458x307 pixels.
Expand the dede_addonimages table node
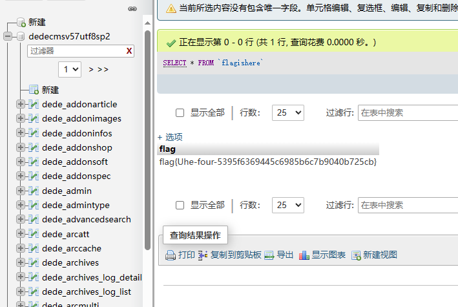point(21,118)
